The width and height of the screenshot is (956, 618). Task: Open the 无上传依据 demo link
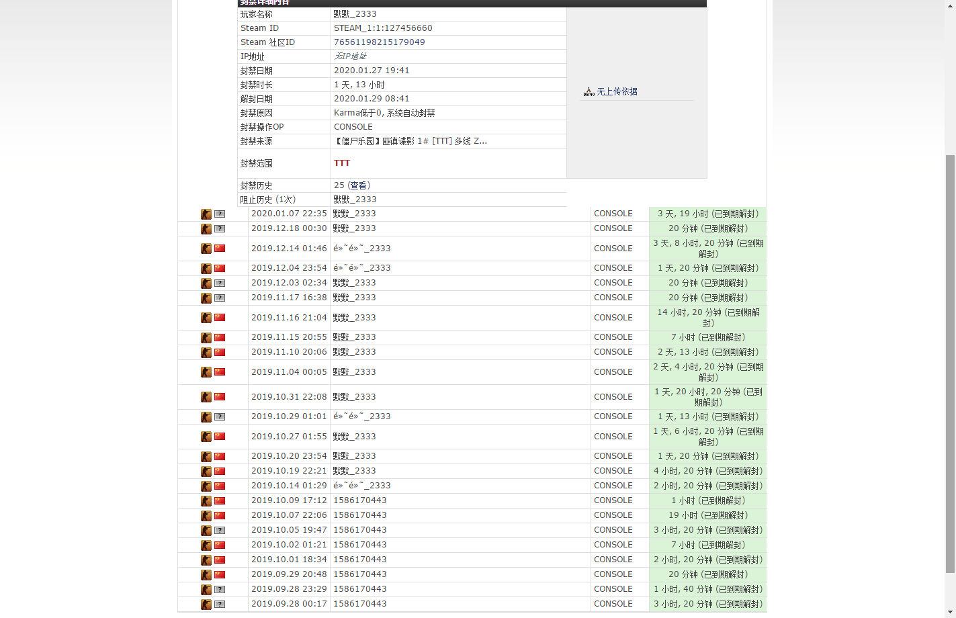tap(617, 92)
